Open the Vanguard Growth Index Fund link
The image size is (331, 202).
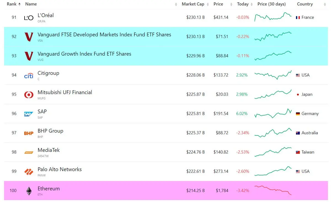pyautogui.click(x=84, y=54)
